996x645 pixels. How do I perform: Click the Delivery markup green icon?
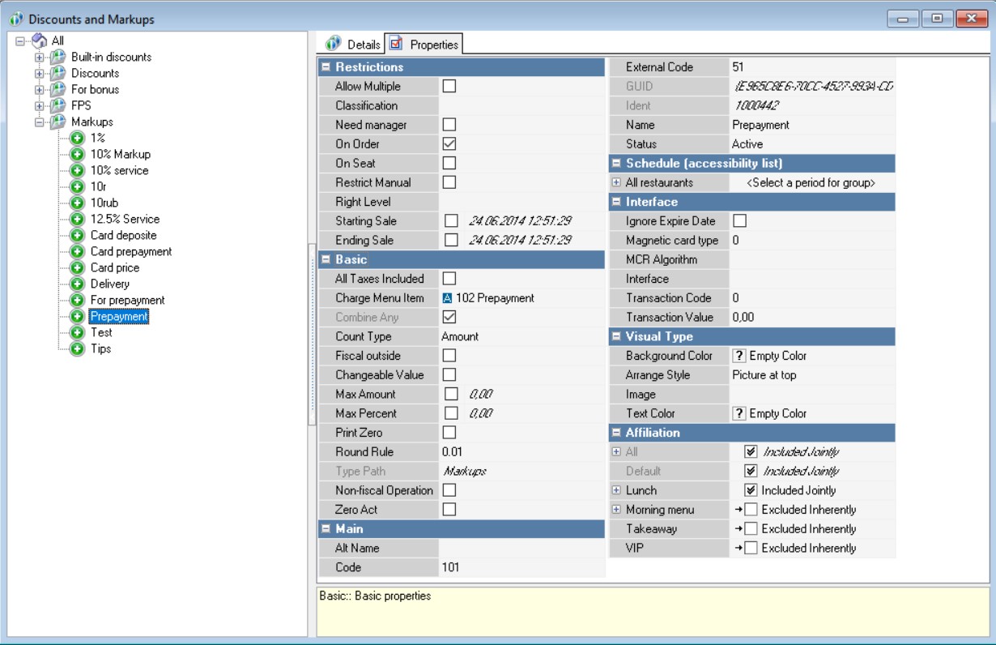[x=78, y=284]
